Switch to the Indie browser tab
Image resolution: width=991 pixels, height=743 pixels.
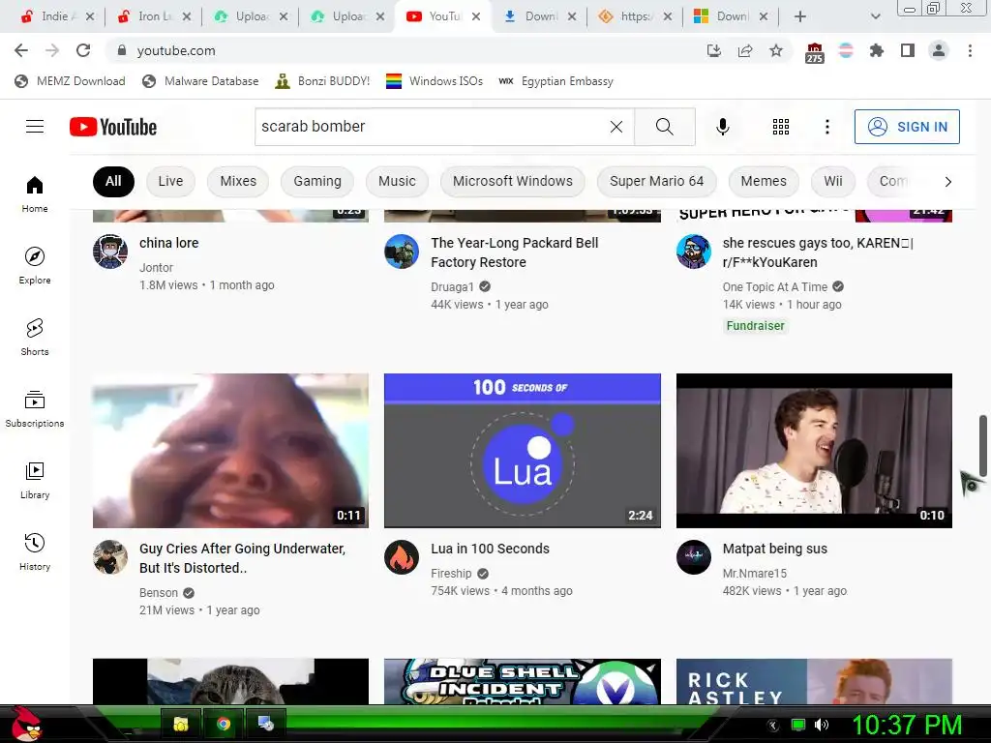55,16
